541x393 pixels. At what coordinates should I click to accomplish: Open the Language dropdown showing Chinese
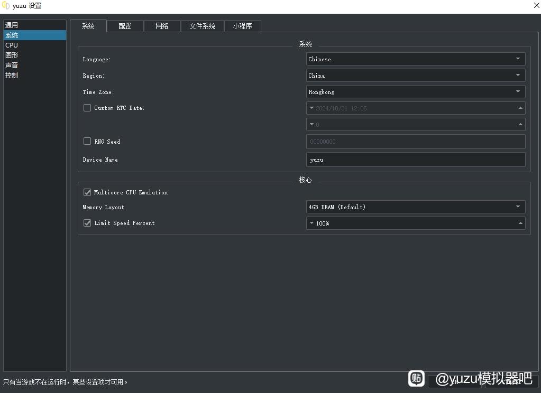pyautogui.click(x=416, y=59)
